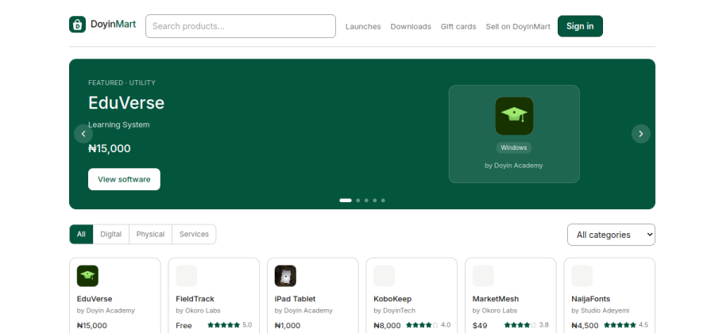Click the $49 price on MarketMesh
The image size is (715, 333).
pos(480,326)
